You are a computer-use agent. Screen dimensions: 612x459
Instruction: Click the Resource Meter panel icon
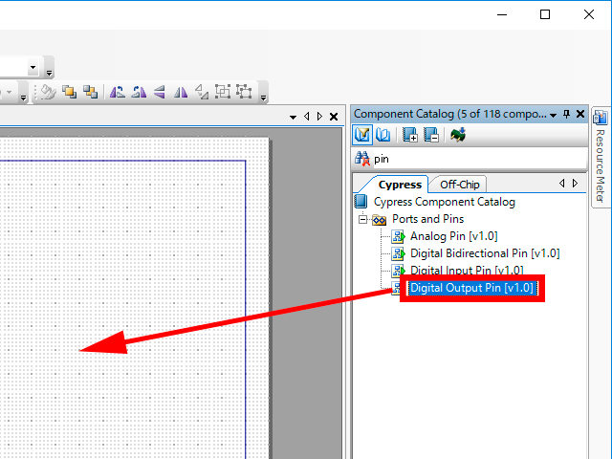point(601,118)
